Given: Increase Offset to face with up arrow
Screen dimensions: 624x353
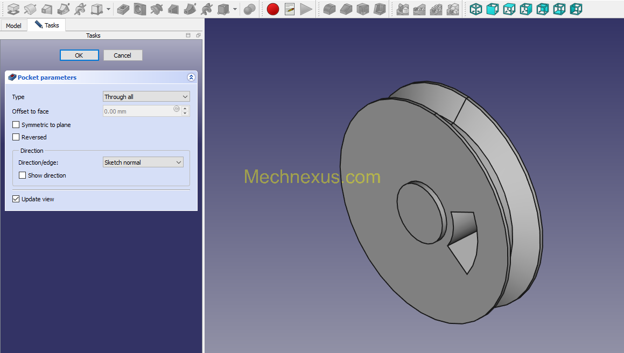Looking at the screenshot, I should tap(185, 109).
